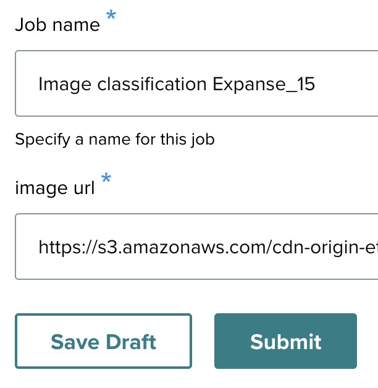Image resolution: width=378 pixels, height=388 pixels.
Task: Place cursor on 'Expanse_15' in Job name
Action: (264, 84)
